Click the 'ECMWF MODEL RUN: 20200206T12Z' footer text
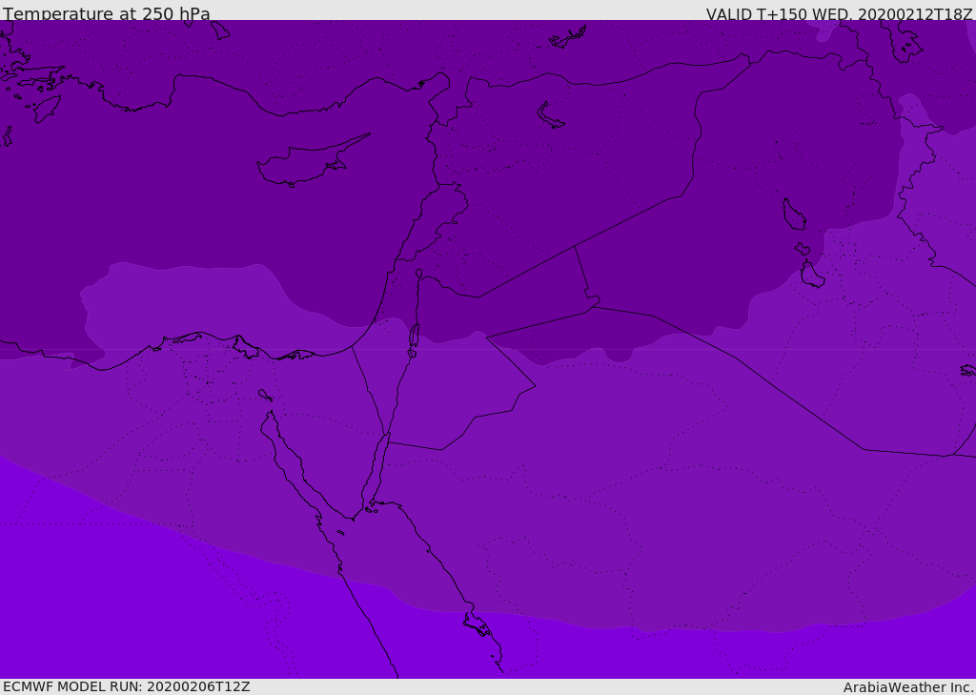The image size is (976, 695). click(x=127, y=686)
